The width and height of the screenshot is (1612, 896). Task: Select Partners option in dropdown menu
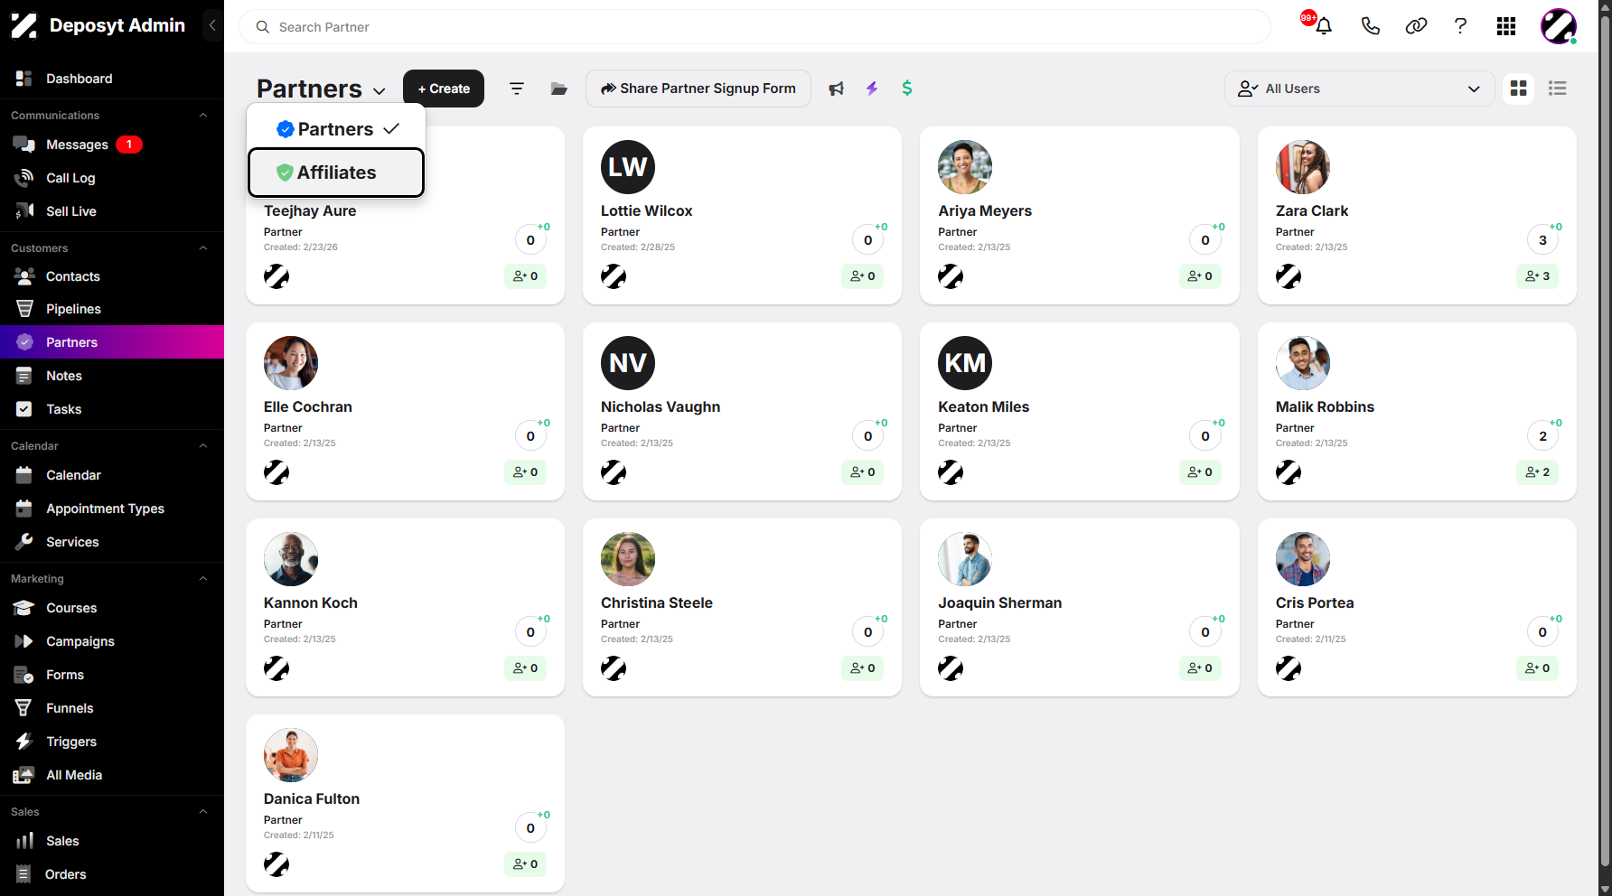click(x=336, y=129)
